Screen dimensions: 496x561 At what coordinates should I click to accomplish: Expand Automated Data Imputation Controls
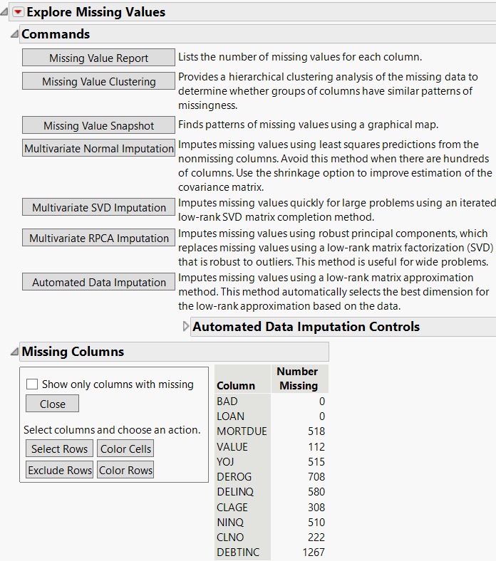[187, 327]
